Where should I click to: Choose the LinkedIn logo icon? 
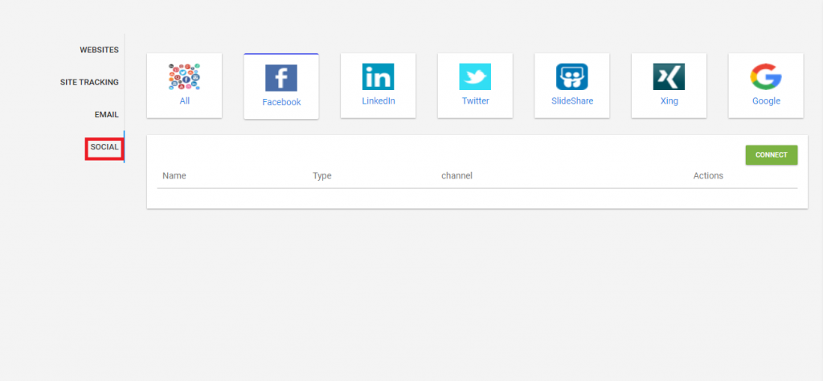[378, 76]
